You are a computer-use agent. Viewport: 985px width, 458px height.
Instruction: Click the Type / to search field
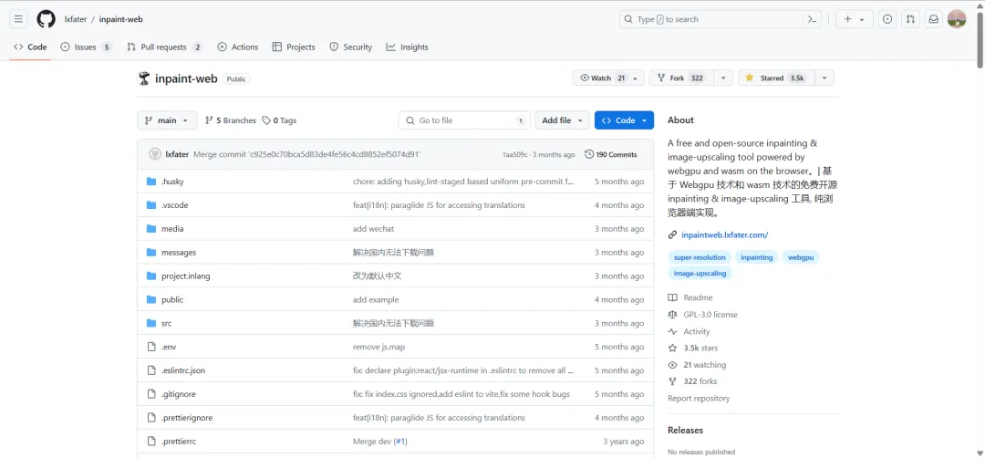[721, 19]
